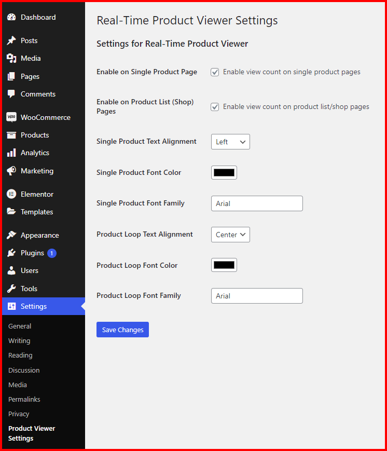Open Discussion settings submenu item

24,370
